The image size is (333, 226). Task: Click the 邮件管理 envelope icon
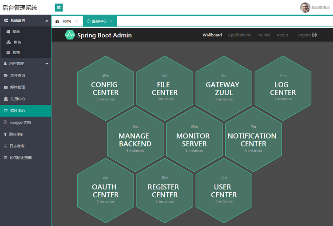pyautogui.click(x=6, y=87)
